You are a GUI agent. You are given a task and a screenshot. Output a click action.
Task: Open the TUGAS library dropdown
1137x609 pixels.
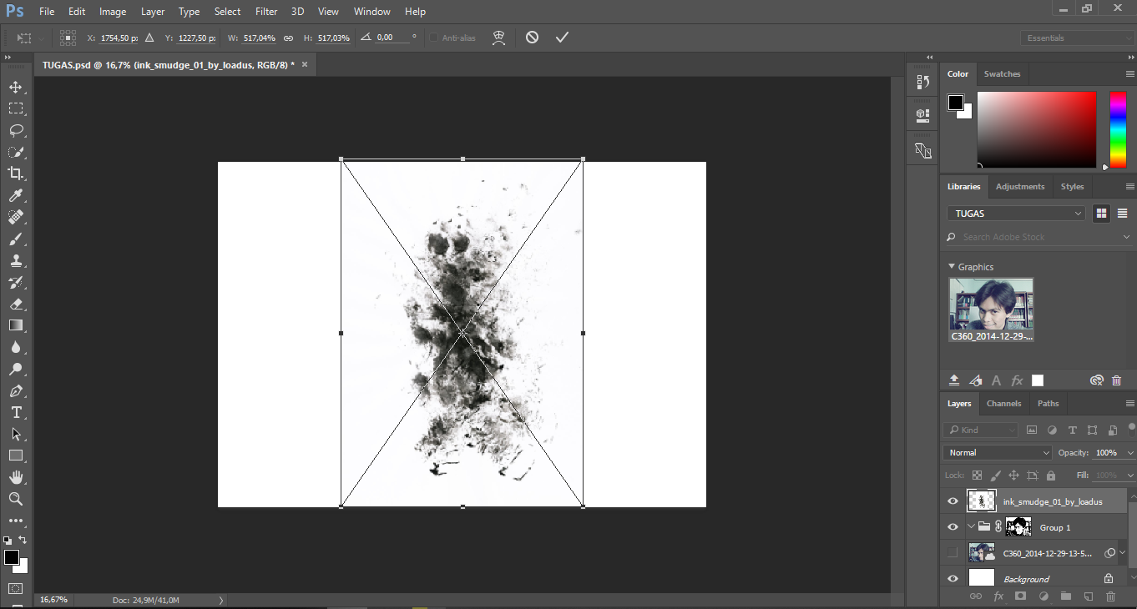[x=1015, y=213]
